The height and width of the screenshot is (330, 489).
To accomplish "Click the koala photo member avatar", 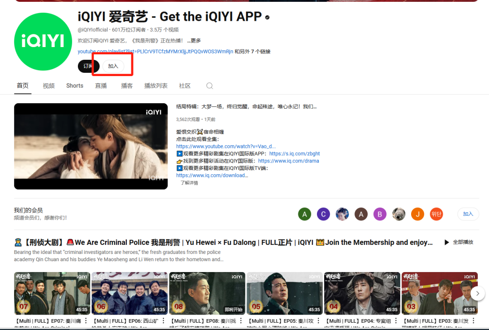I will click(x=398, y=214).
